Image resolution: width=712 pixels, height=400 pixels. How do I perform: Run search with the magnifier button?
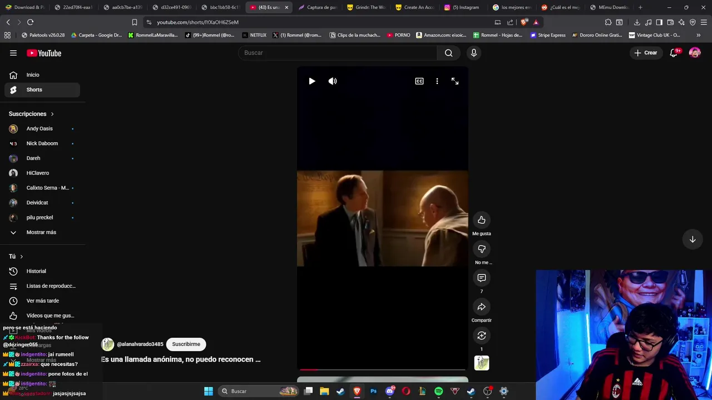tap(449, 53)
